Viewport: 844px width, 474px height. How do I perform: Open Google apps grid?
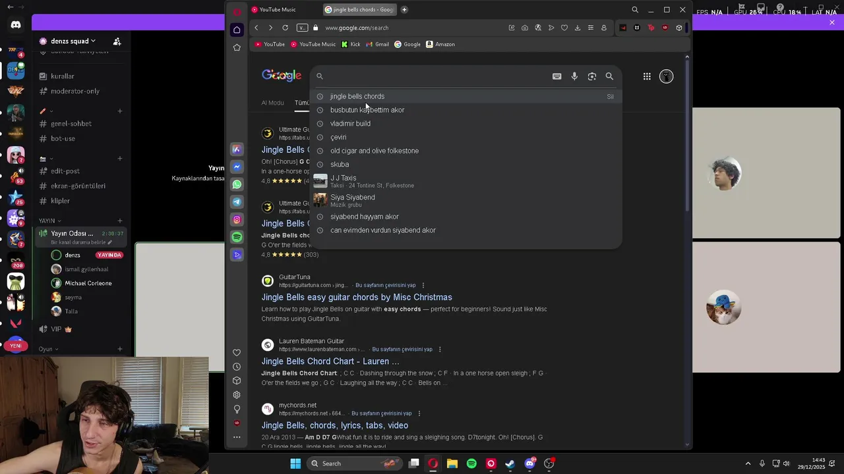point(647,76)
